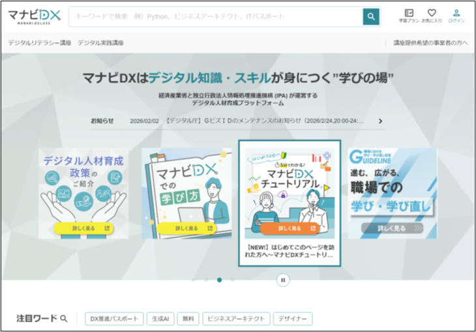
Task: Expand the お知らせ notice arrow
Action: point(380,121)
